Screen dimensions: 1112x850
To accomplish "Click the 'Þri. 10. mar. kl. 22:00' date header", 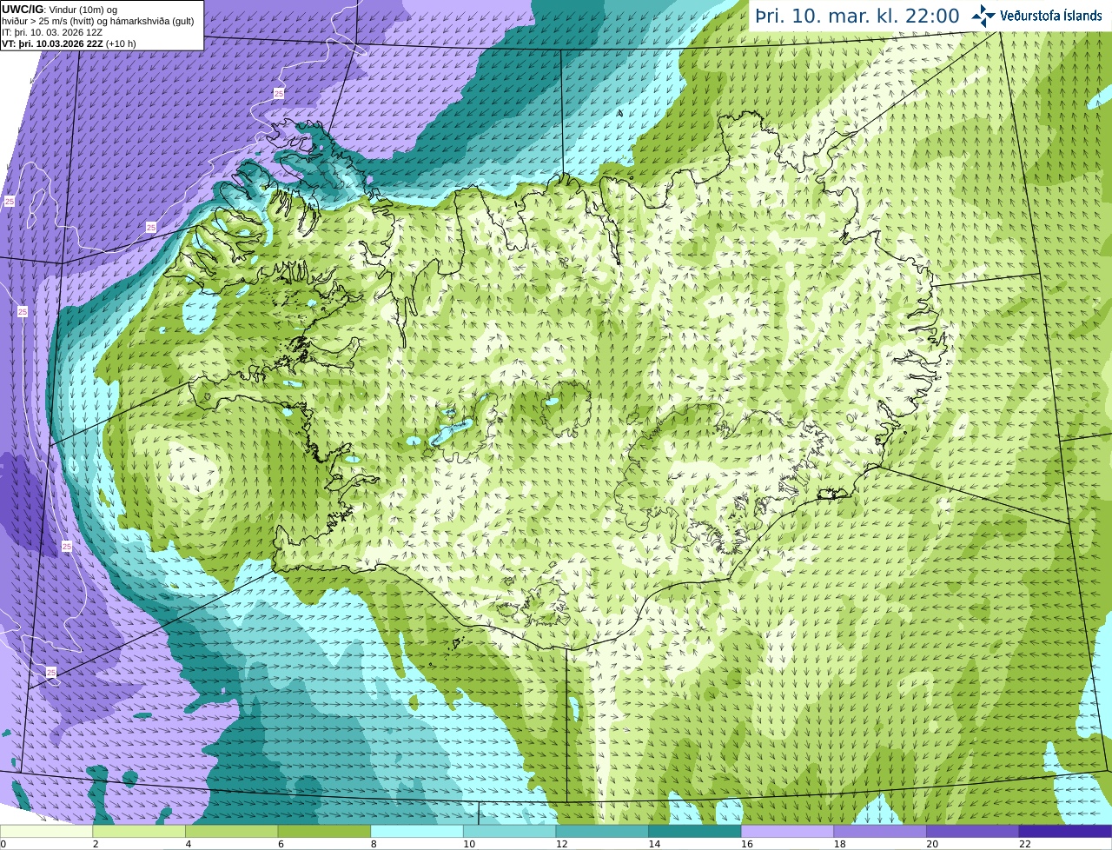I will click(857, 16).
